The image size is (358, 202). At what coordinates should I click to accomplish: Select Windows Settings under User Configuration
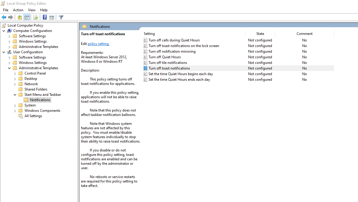[33, 63]
